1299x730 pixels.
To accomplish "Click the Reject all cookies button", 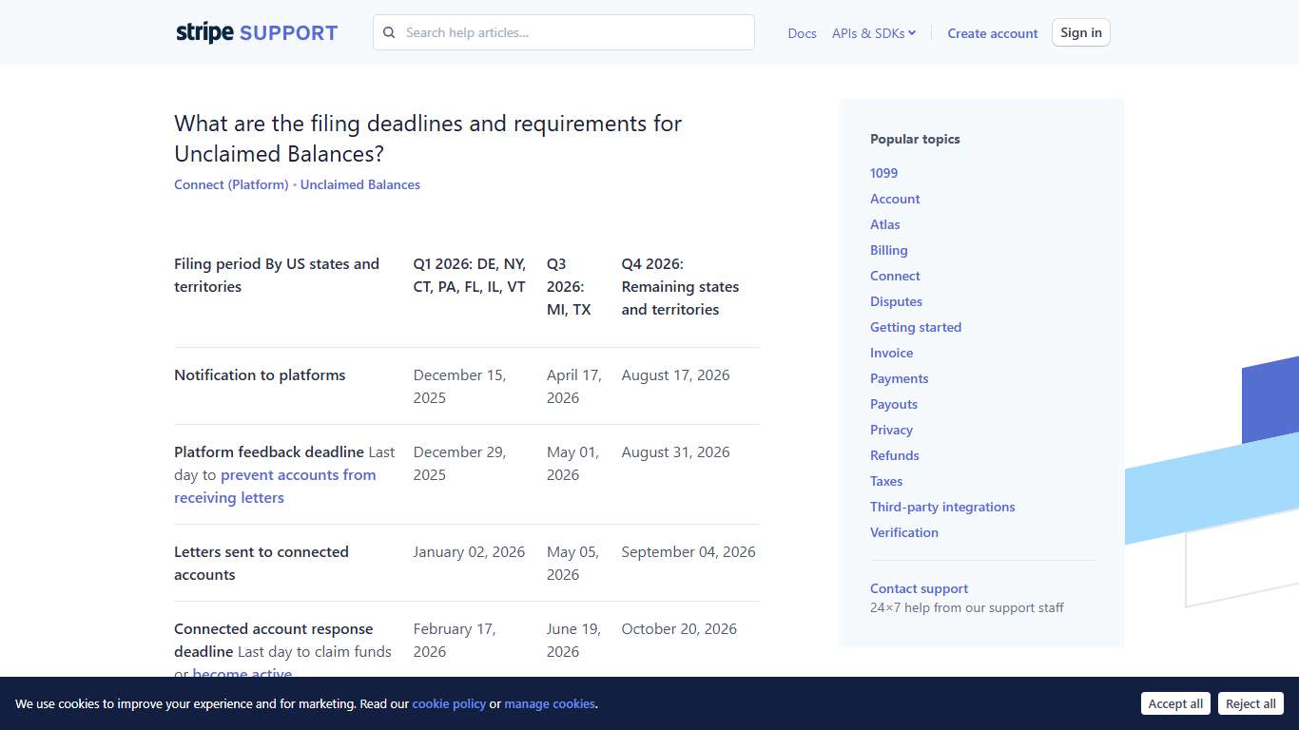I will 1251,703.
